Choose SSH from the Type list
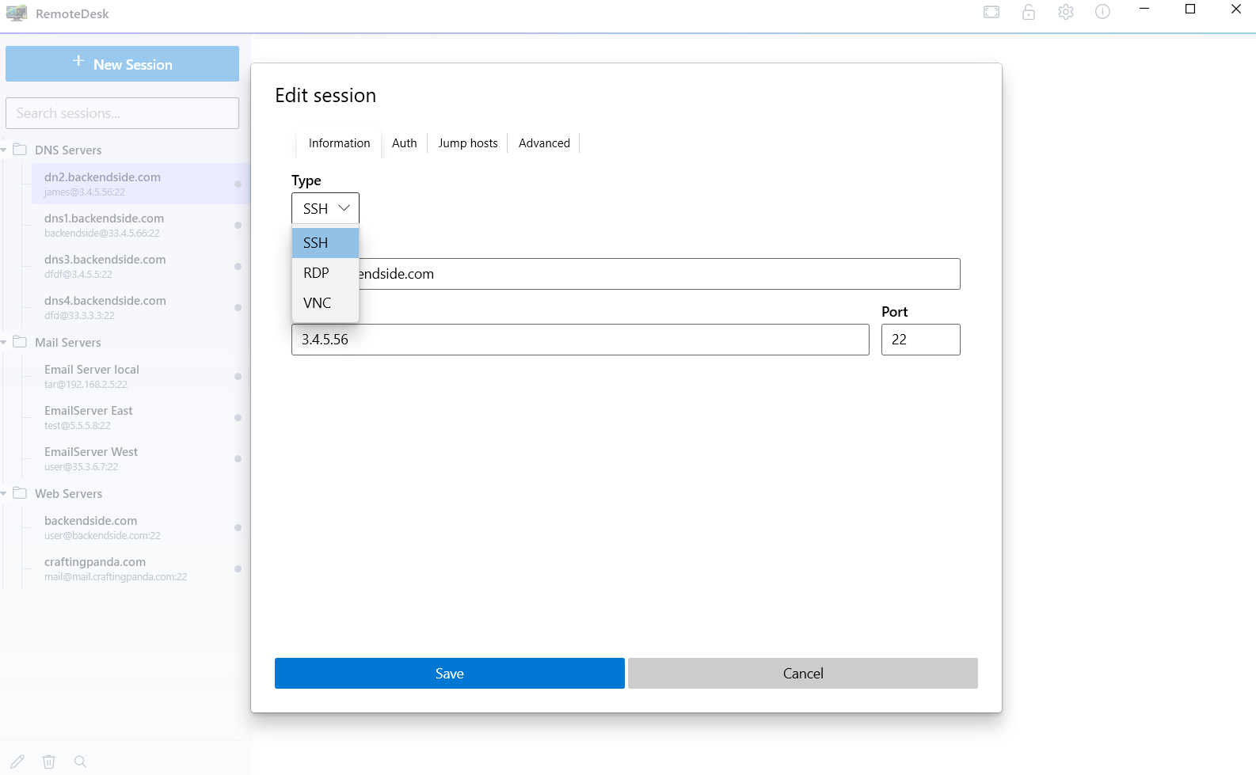 point(325,243)
